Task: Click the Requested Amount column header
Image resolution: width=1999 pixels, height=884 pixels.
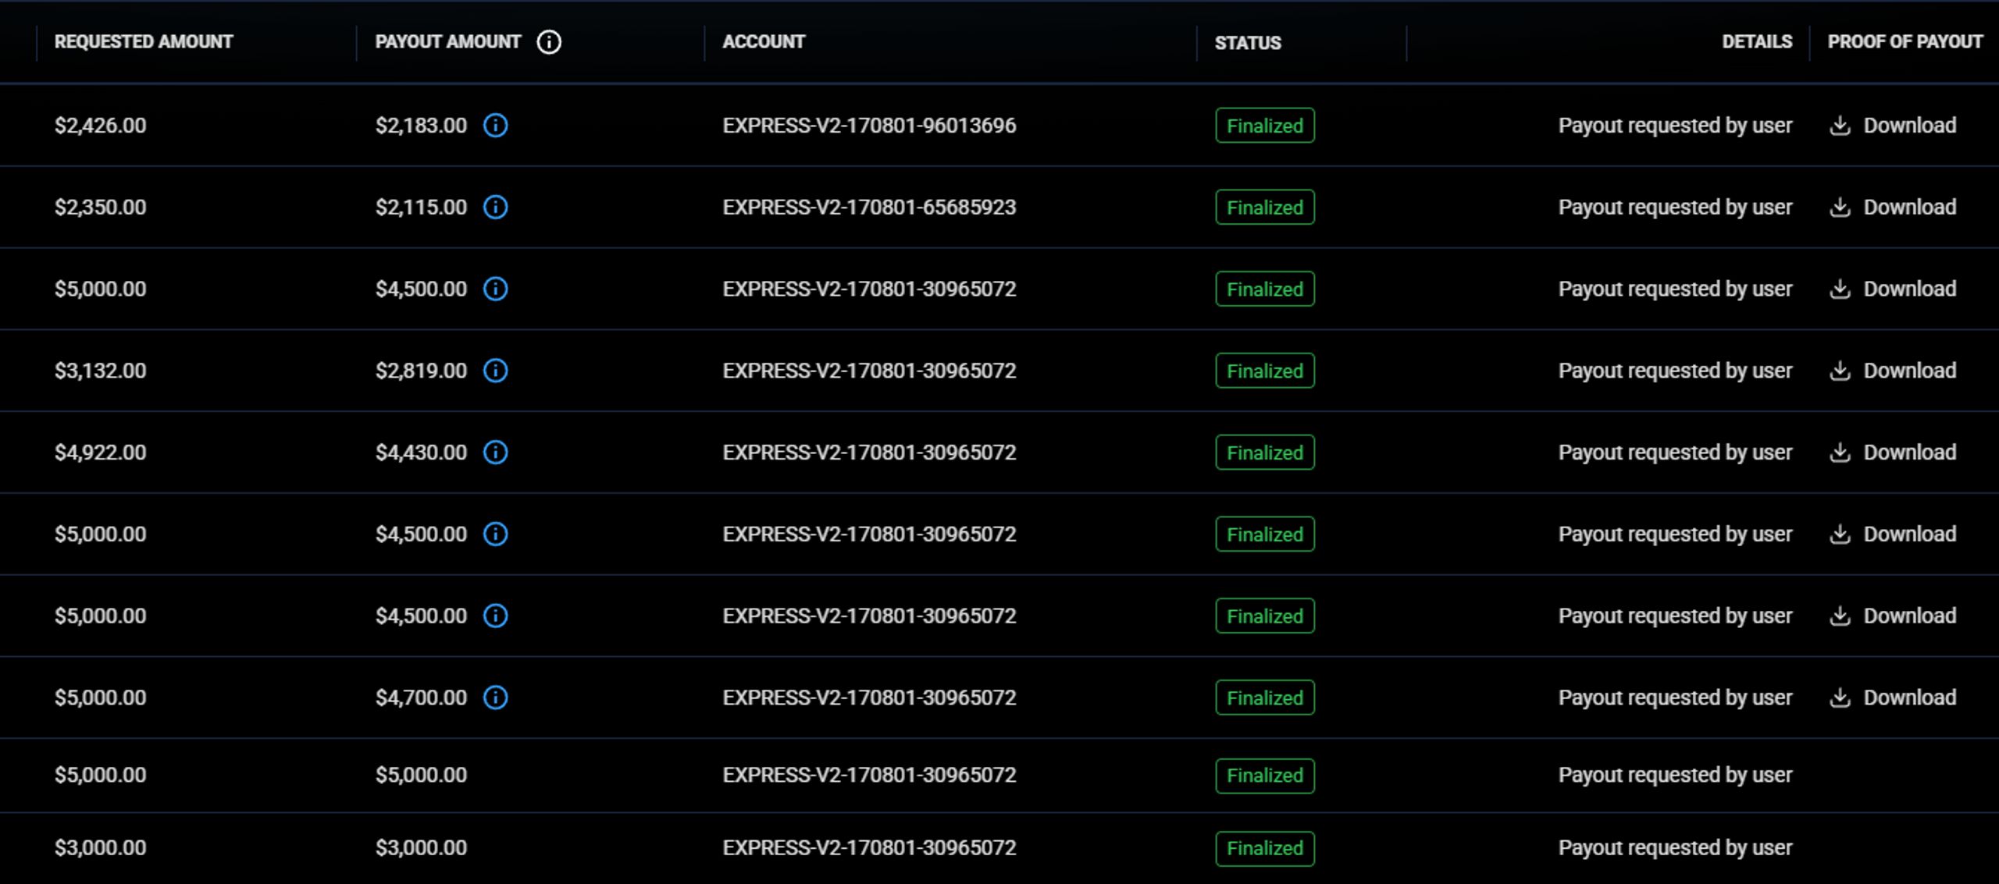Action: [144, 42]
